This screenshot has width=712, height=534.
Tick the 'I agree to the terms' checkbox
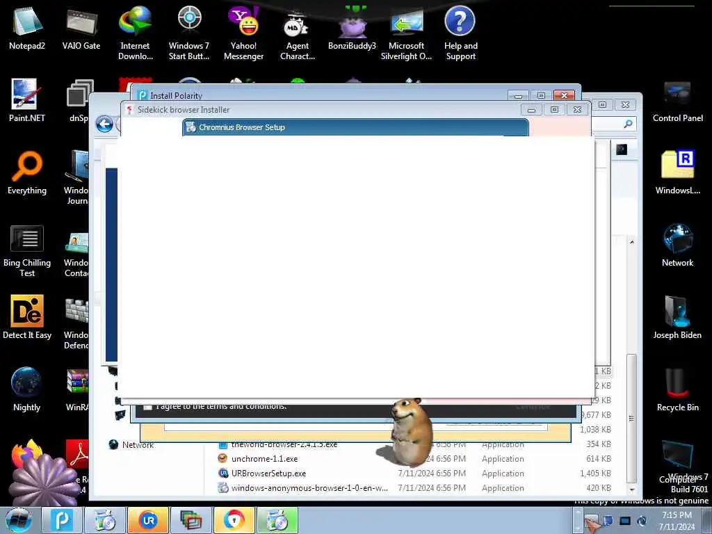click(x=147, y=407)
